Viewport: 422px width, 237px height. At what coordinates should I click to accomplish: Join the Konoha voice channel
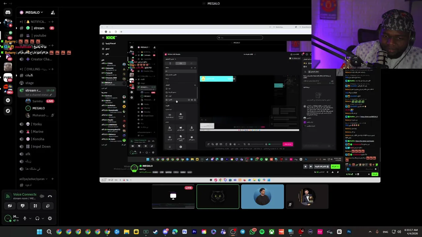tap(37, 139)
